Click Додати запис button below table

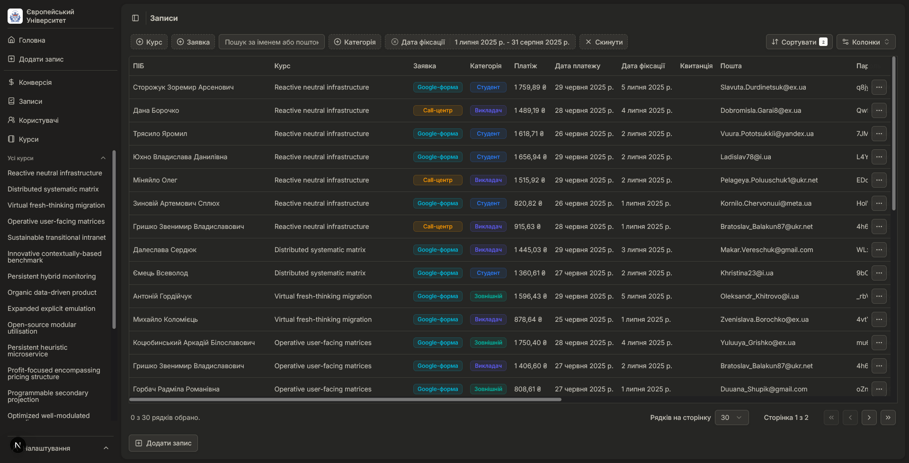163,443
